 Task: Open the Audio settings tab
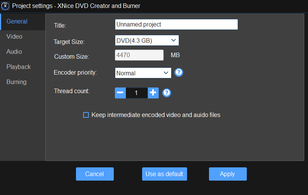click(x=14, y=52)
